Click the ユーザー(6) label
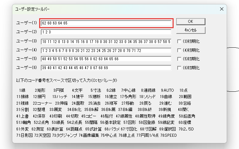Screen dimensions: 239x149 27,68
